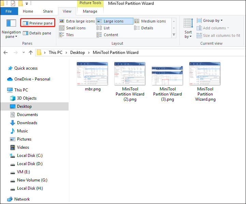The image size is (246, 204).
Task: Open Local Disk (C:) drive
Action: 26,156
